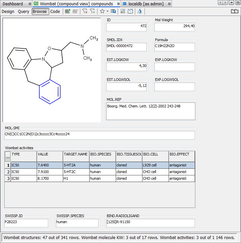Switch to Design mode
The image size is (241, 243).
pos(8,11)
